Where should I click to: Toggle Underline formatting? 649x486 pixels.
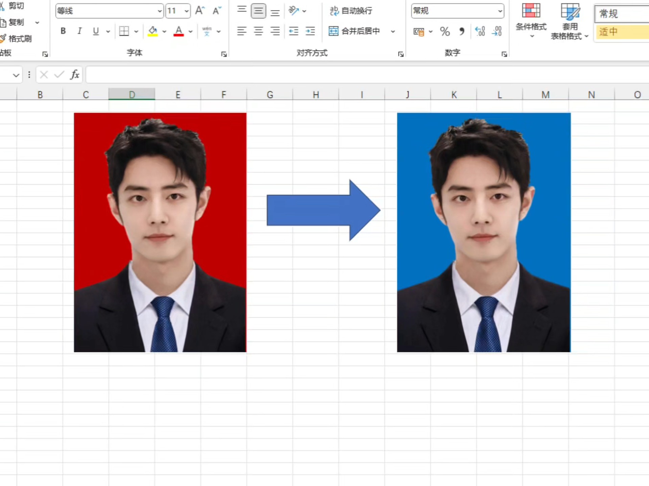(96, 31)
